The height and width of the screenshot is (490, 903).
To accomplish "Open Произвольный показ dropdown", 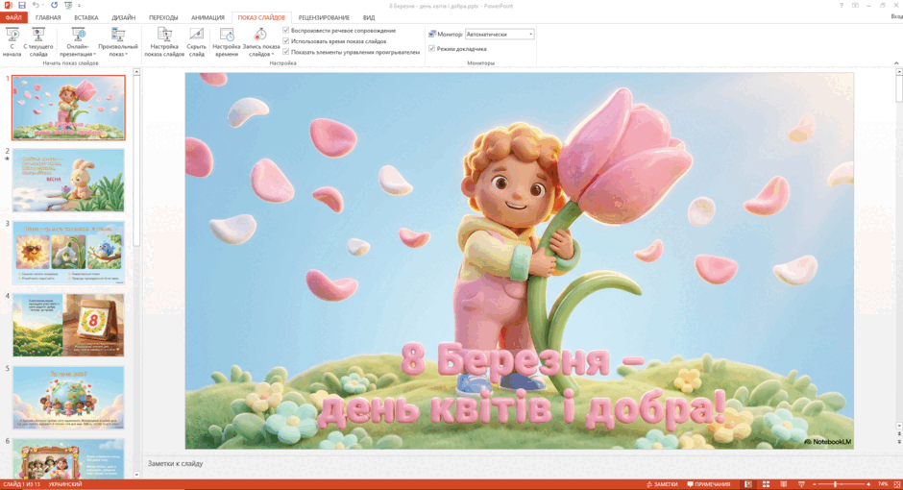I will point(118,42).
